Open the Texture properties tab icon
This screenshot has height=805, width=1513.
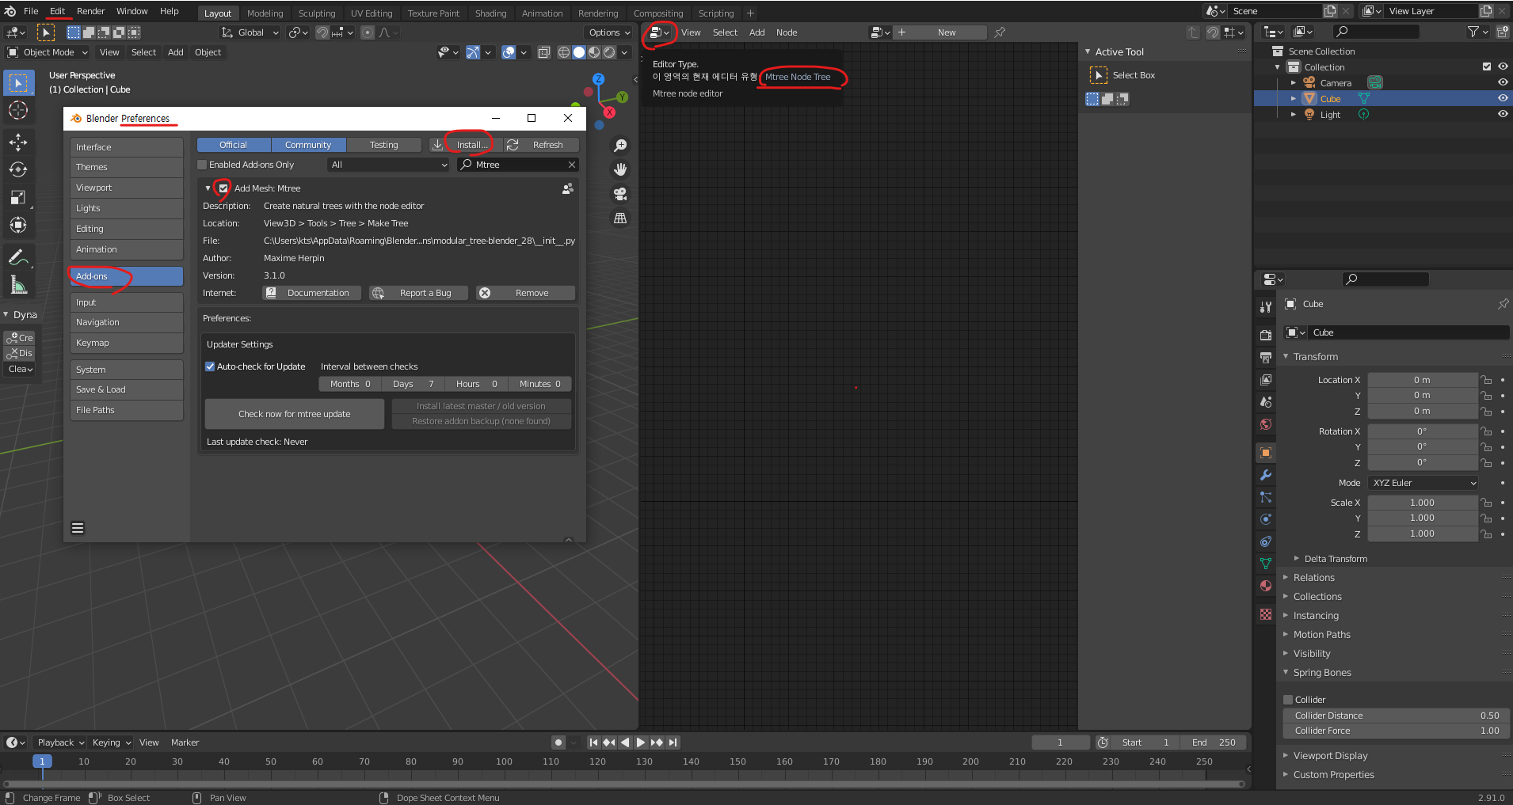click(x=1266, y=614)
